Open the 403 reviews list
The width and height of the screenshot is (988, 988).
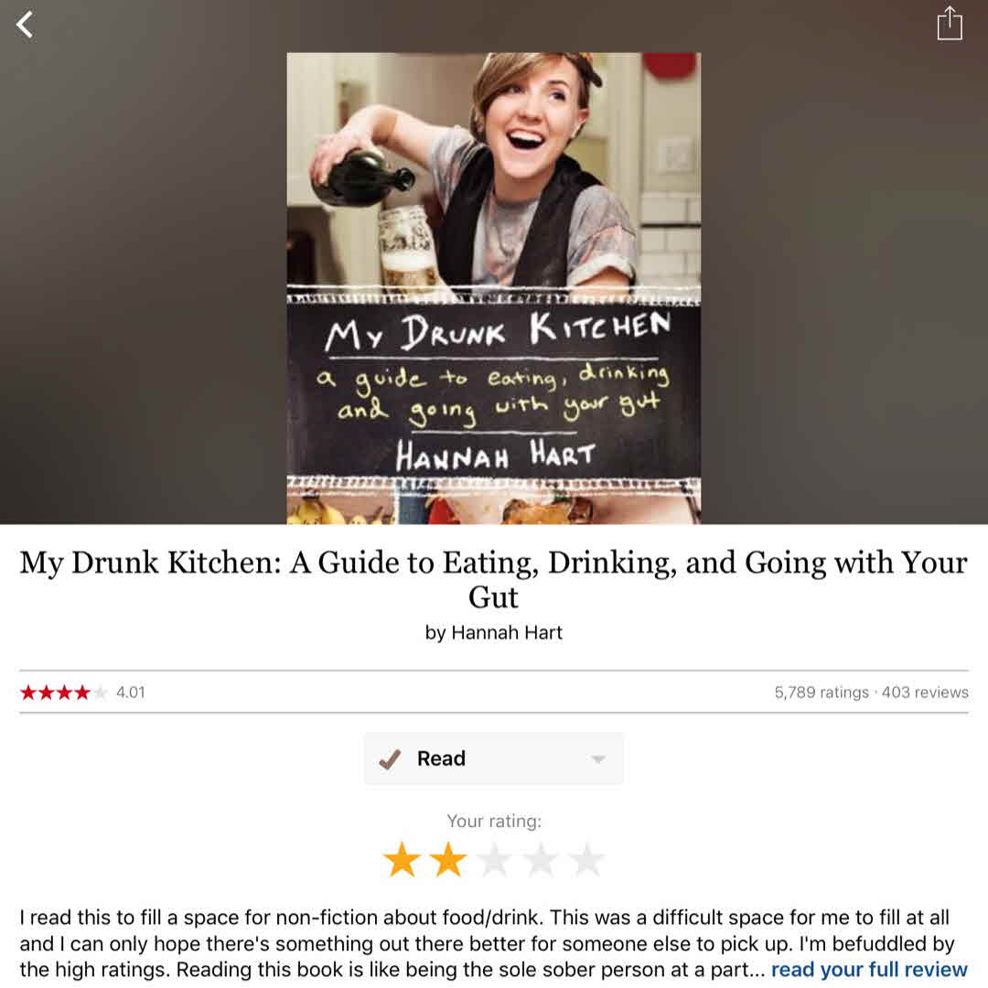click(x=925, y=693)
